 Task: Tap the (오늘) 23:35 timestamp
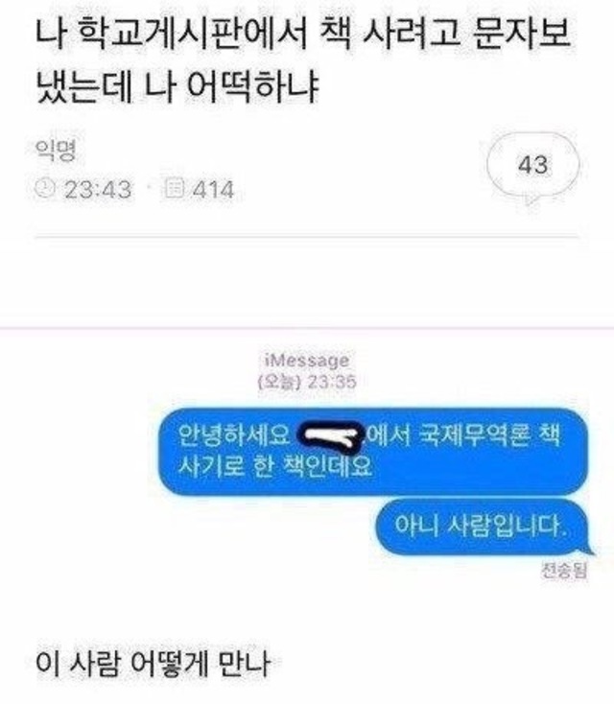[307, 382]
